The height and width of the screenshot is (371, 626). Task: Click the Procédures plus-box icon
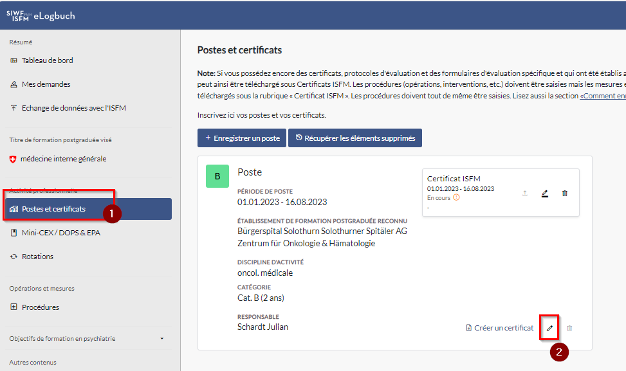click(14, 307)
